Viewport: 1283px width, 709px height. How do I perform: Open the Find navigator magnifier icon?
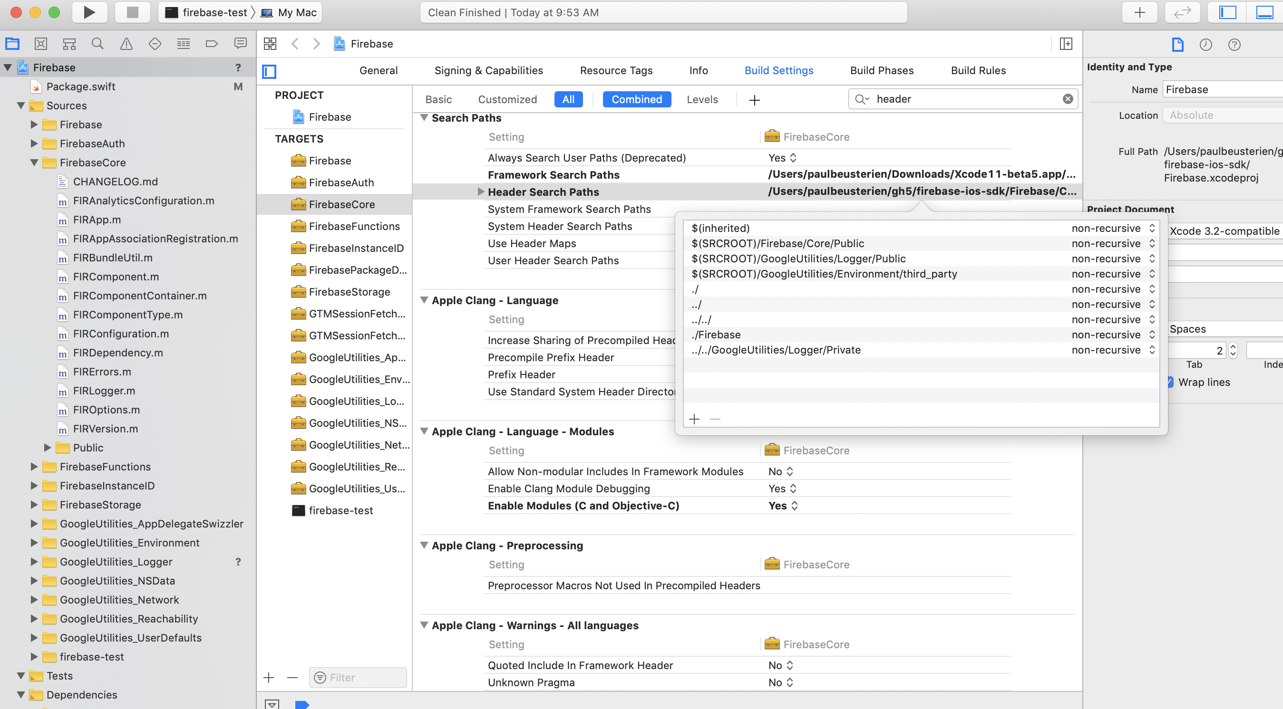coord(97,44)
